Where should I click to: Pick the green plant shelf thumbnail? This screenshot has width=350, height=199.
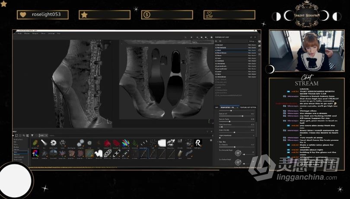click(x=134, y=142)
